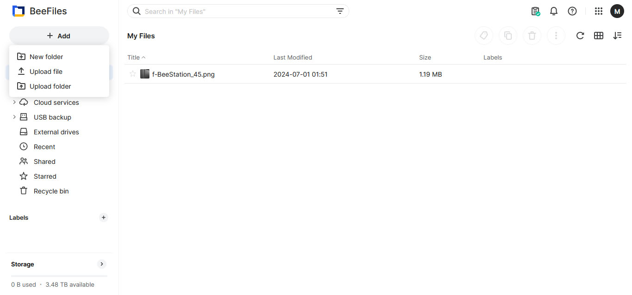This screenshot has height=295, width=632.
Task: Click the refresh icon in toolbar
Action: click(x=580, y=36)
